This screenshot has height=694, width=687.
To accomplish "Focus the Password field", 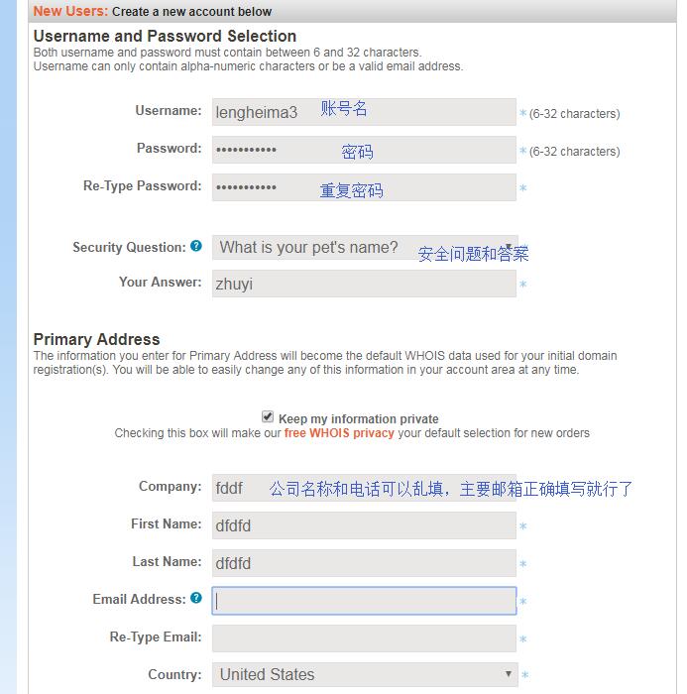I will point(364,150).
